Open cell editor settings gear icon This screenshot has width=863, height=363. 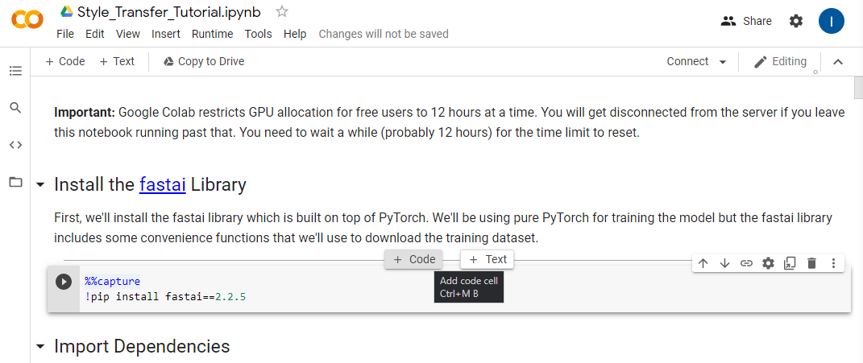coord(768,263)
